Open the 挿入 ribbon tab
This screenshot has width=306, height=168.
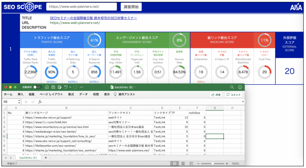tap(21, 94)
